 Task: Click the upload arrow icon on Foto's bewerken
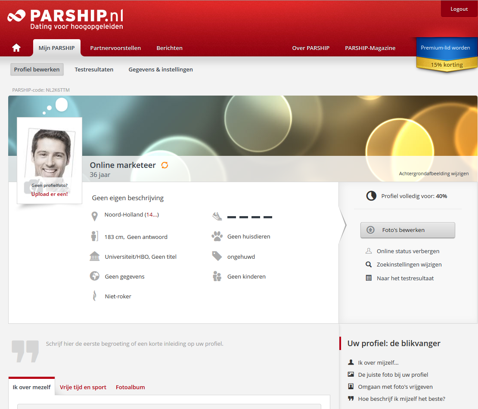click(x=370, y=230)
